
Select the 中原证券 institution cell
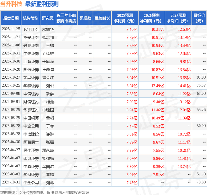point(31,167)
